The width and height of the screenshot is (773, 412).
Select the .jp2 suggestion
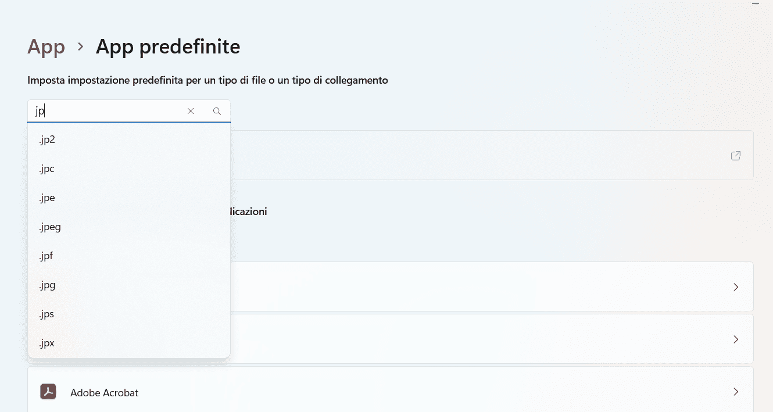(x=46, y=139)
